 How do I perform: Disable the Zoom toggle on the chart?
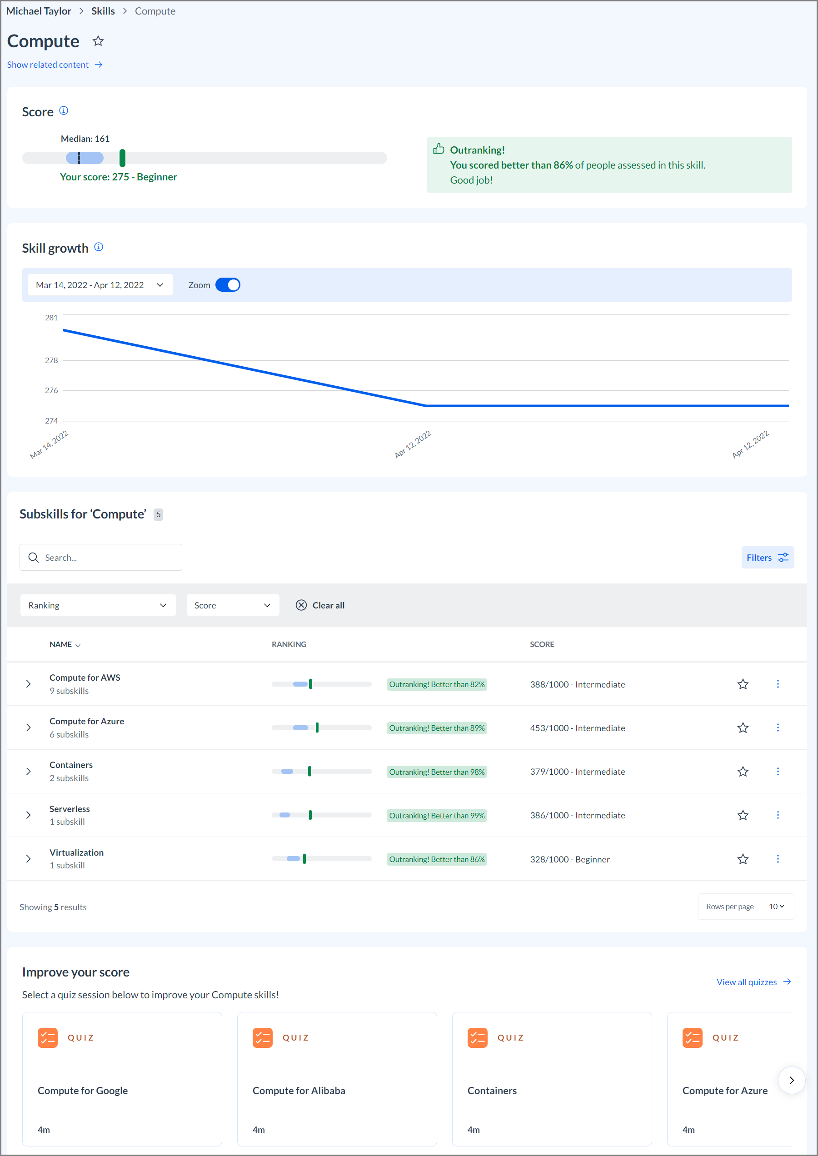tap(228, 284)
